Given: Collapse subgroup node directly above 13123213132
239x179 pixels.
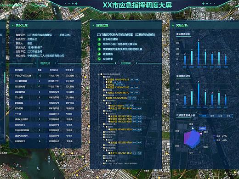Looking at the screenshot, I should [104, 151].
